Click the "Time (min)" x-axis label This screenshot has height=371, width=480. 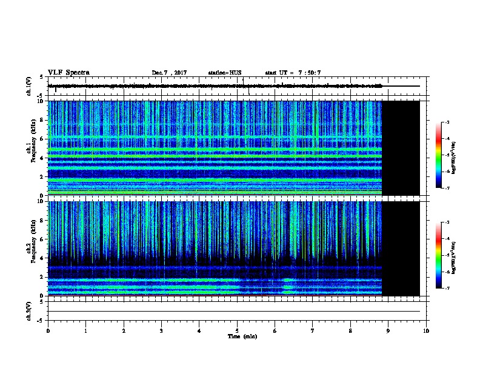point(242,336)
